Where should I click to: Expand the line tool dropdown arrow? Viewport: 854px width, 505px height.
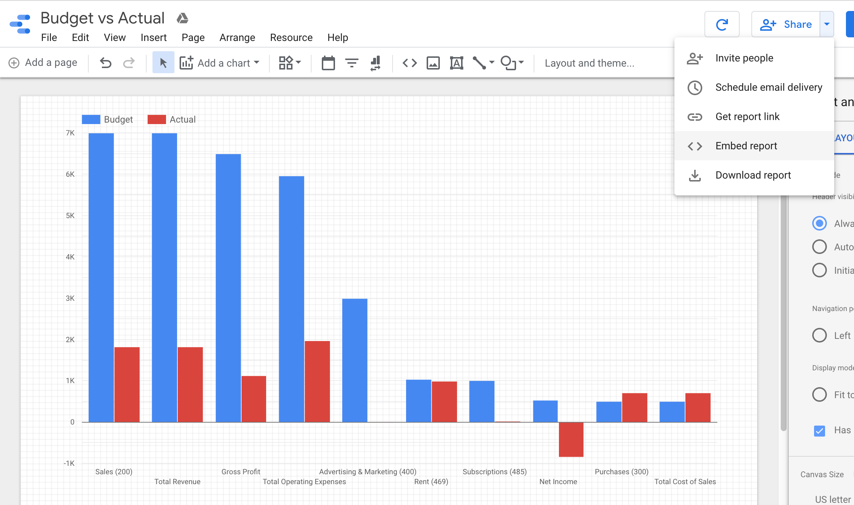point(492,62)
